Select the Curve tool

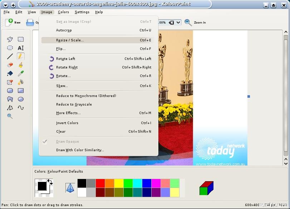pos(21,108)
